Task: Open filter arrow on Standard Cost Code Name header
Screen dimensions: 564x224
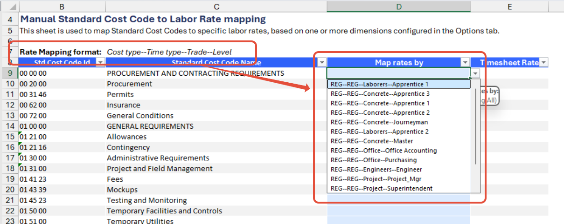Action: coord(321,63)
